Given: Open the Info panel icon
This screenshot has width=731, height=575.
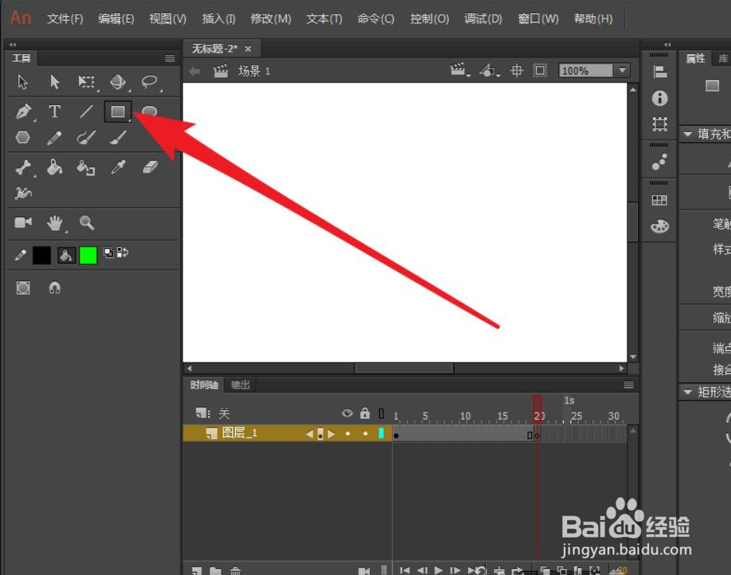Looking at the screenshot, I should (660, 98).
